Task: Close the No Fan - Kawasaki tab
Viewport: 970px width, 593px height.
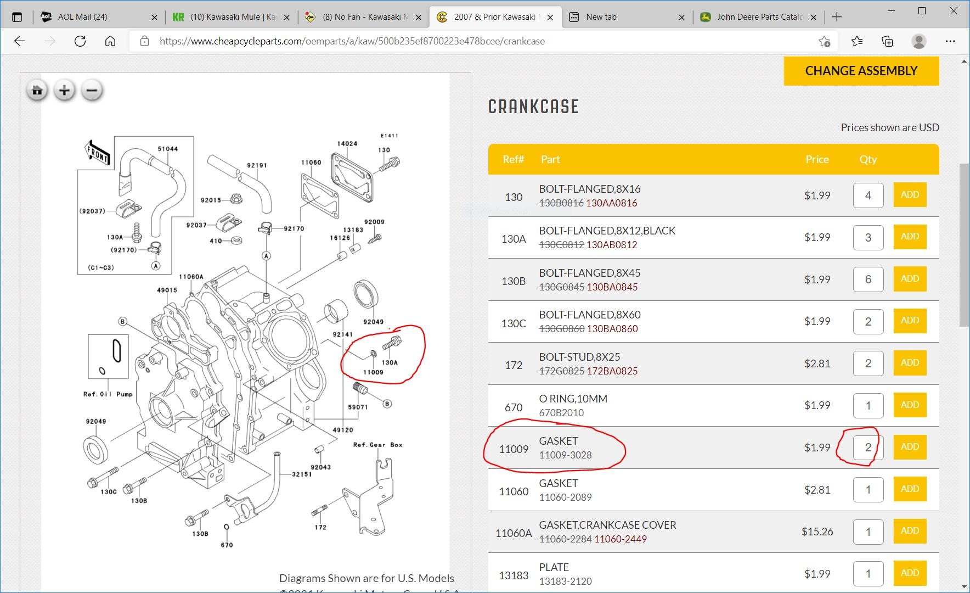Action: [419, 18]
